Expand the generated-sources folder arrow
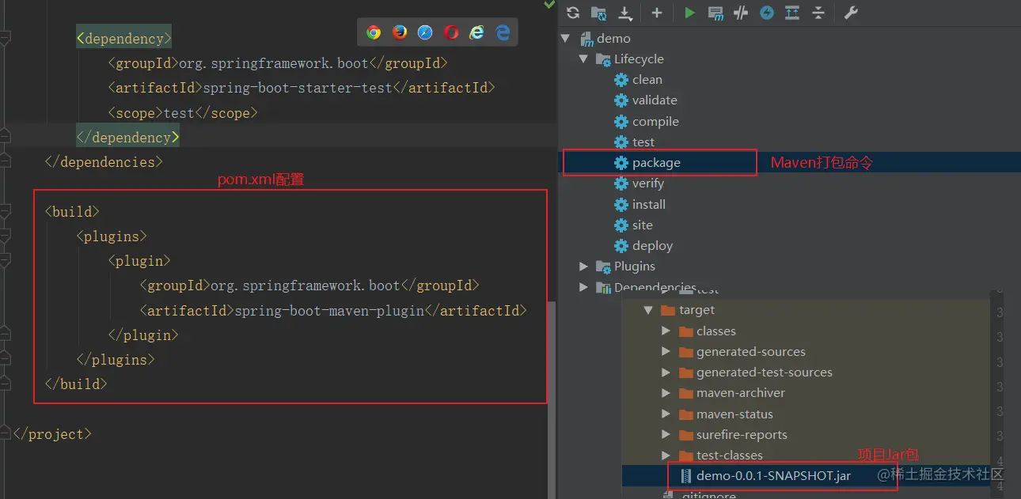 pyautogui.click(x=666, y=351)
